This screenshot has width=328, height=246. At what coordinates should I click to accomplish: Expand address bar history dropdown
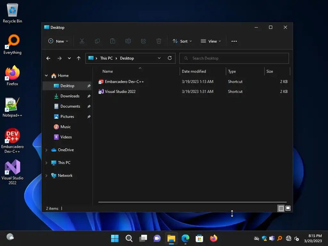click(159, 58)
